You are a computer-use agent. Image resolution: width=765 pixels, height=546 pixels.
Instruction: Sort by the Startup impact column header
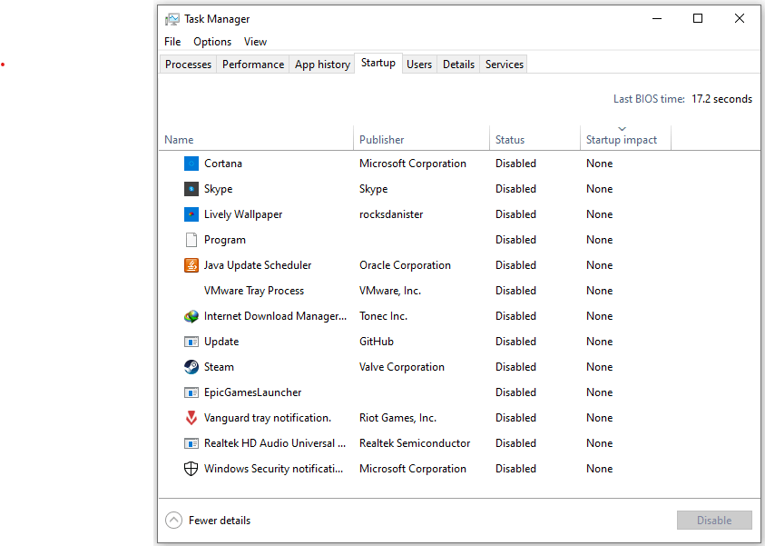626,140
